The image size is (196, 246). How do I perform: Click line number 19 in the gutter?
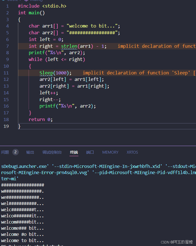coord(6,126)
